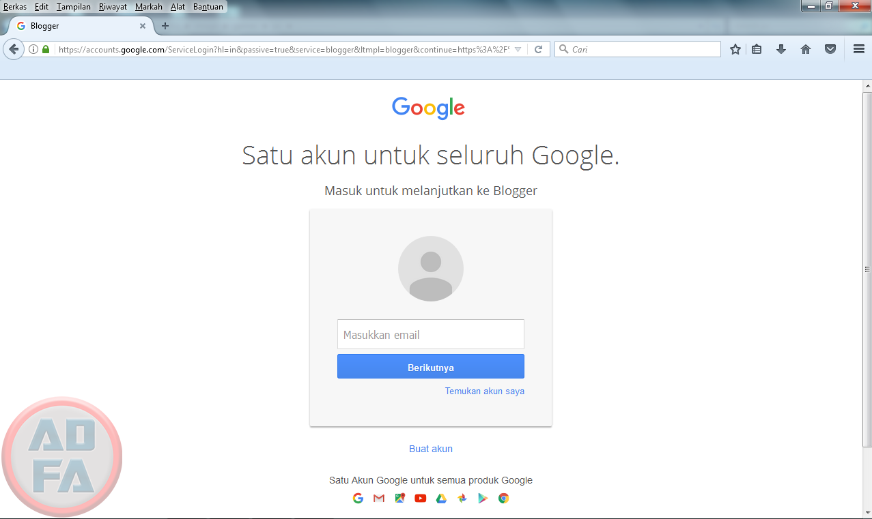Click text Satu Akun Google untuk semua produk Google
This screenshot has width=872, height=519.
[x=431, y=480]
